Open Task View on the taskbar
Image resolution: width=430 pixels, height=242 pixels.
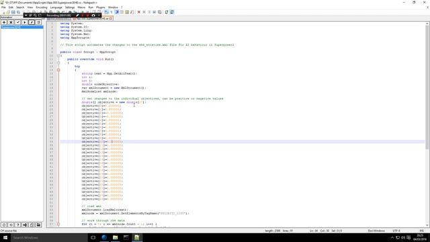[x=93, y=237]
